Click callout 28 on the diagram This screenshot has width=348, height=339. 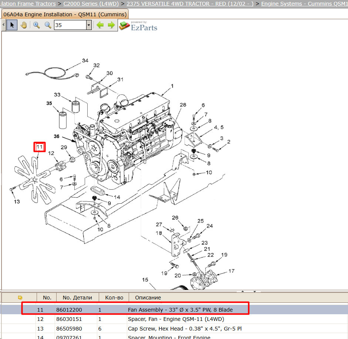183,105
